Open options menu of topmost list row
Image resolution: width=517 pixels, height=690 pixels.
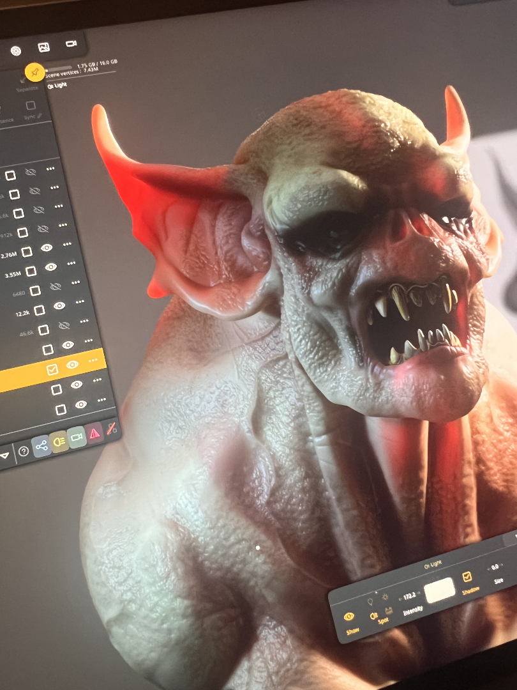[50, 169]
